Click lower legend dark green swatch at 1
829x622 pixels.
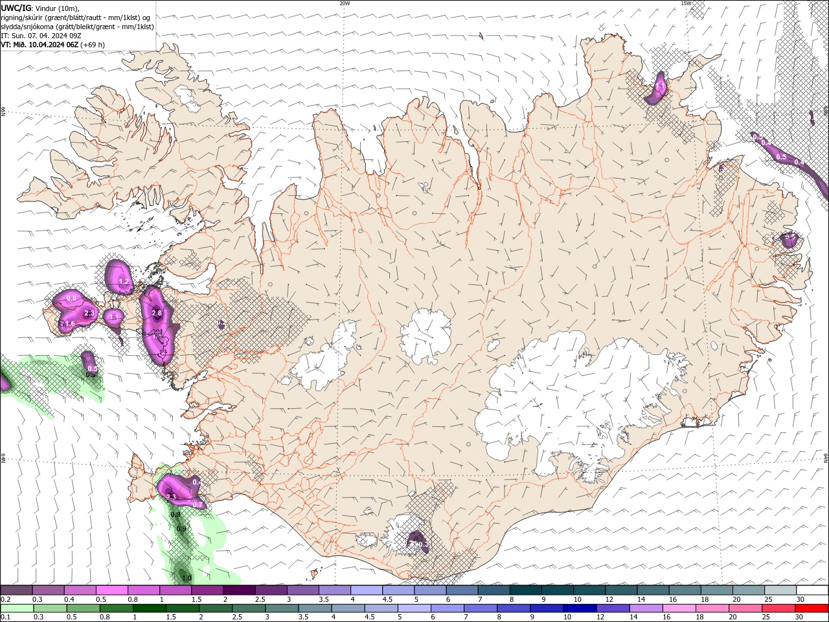tap(149, 608)
